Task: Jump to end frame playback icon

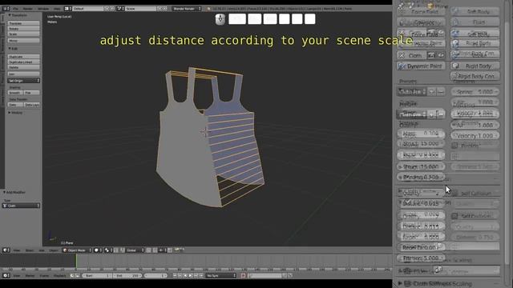Action: 201,276
